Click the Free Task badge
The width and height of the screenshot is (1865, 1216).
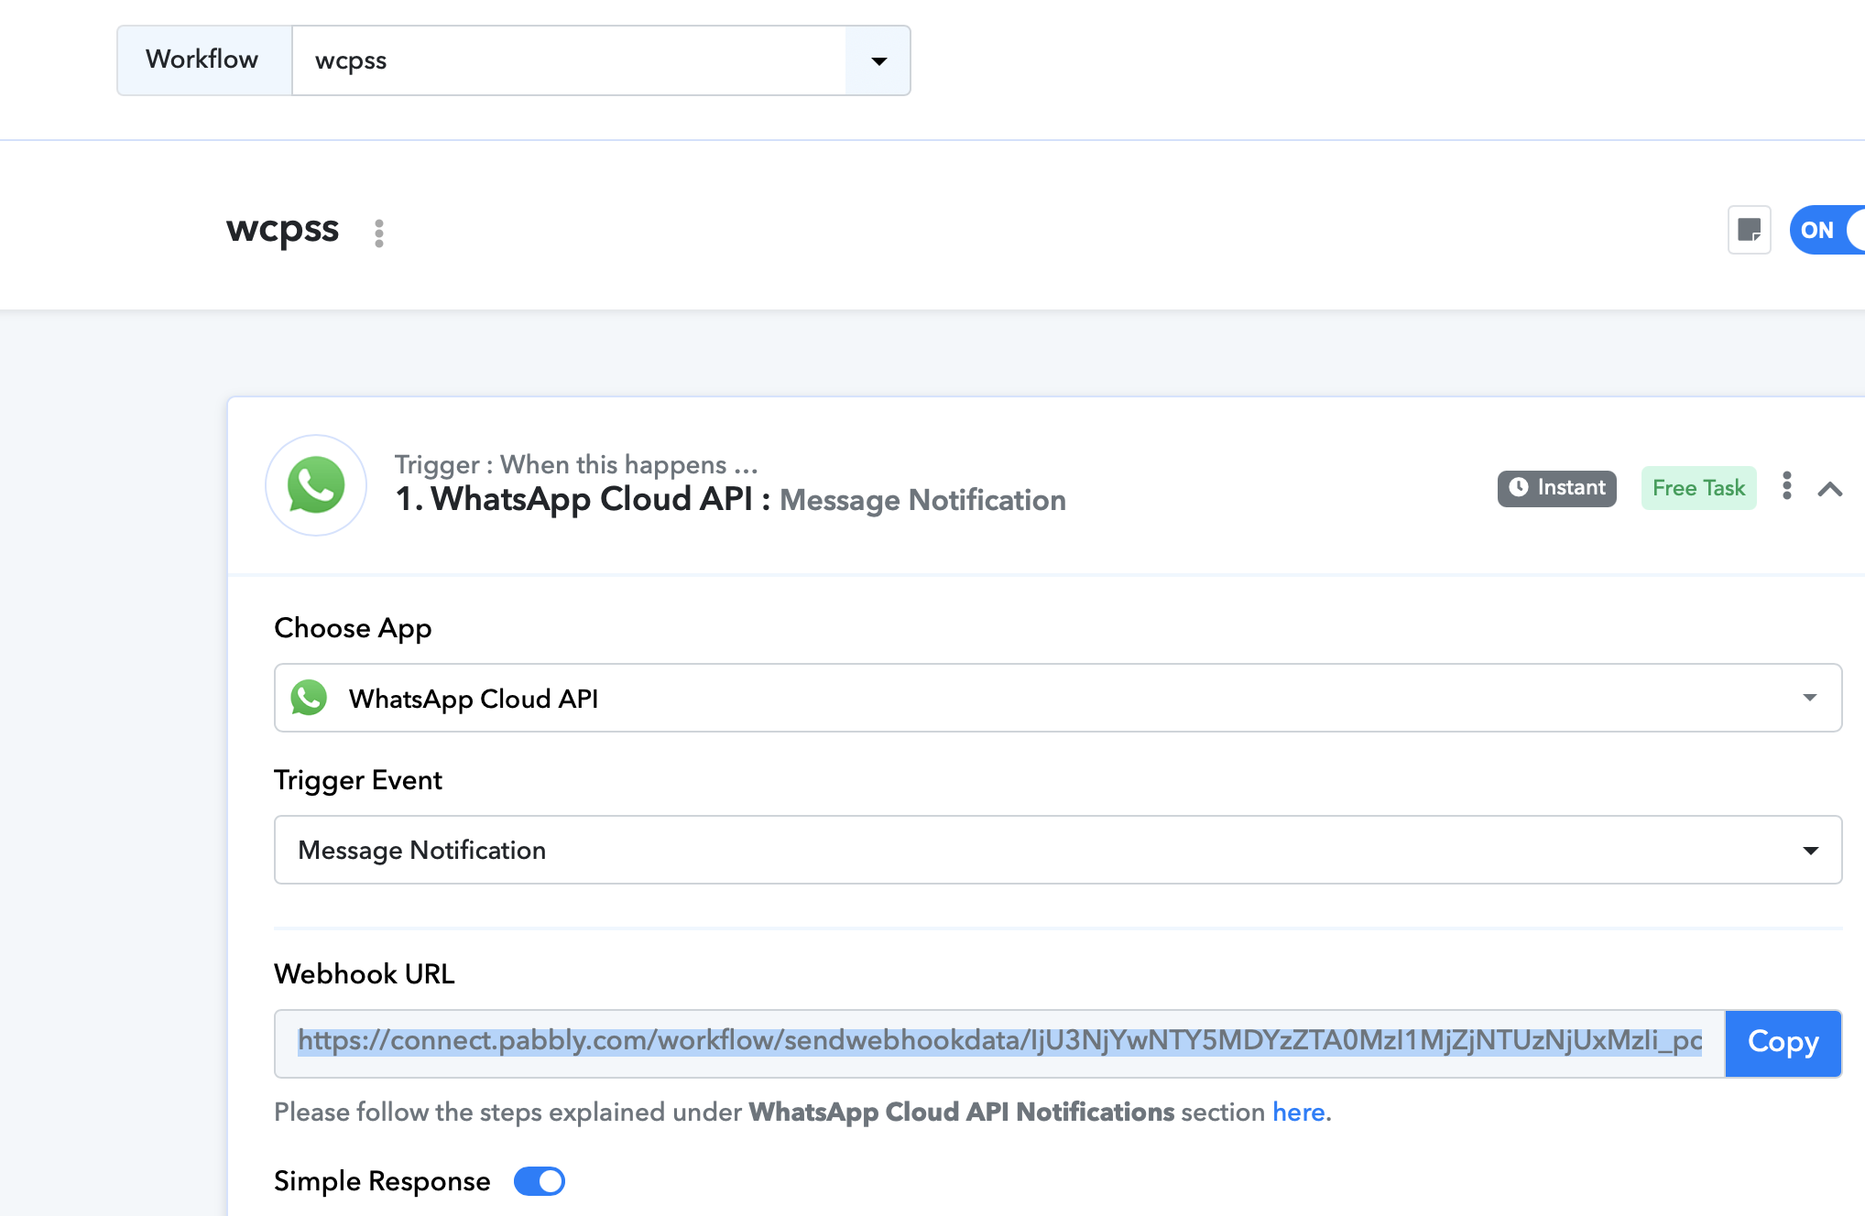1699,488
